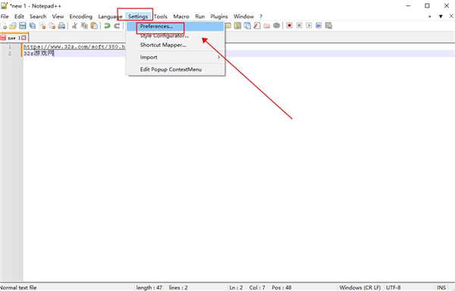The width and height of the screenshot is (455, 291).
Task: Click the Notepad++ icon in the title bar
Action: click(4, 5)
